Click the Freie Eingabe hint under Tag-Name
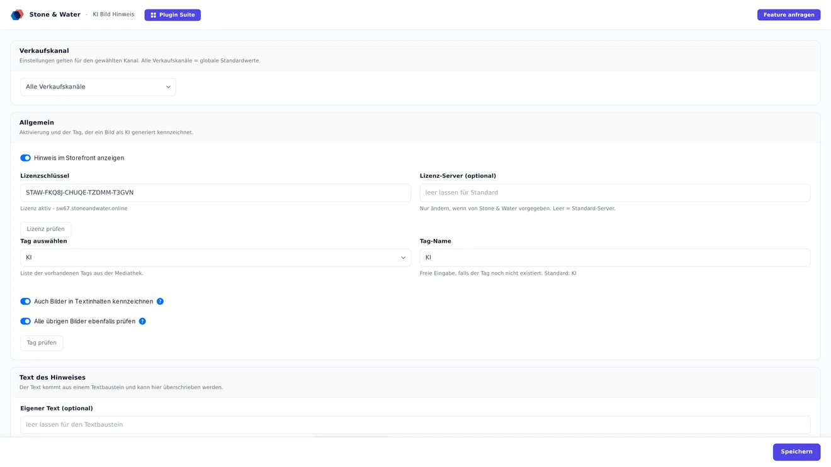This screenshot has width=831, height=467. point(498,273)
